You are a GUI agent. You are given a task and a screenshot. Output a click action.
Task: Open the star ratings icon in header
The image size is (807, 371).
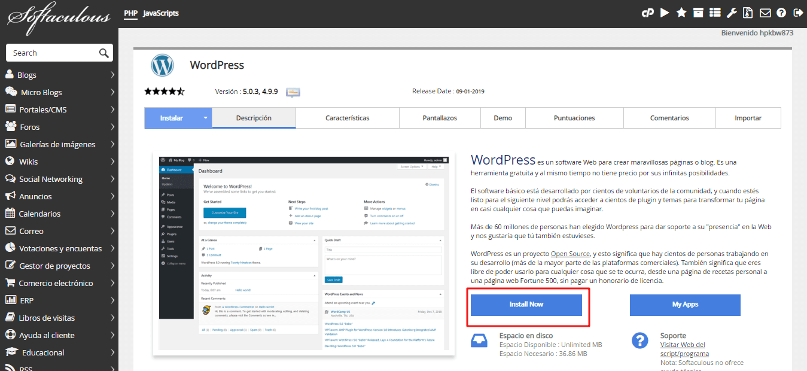coord(681,13)
